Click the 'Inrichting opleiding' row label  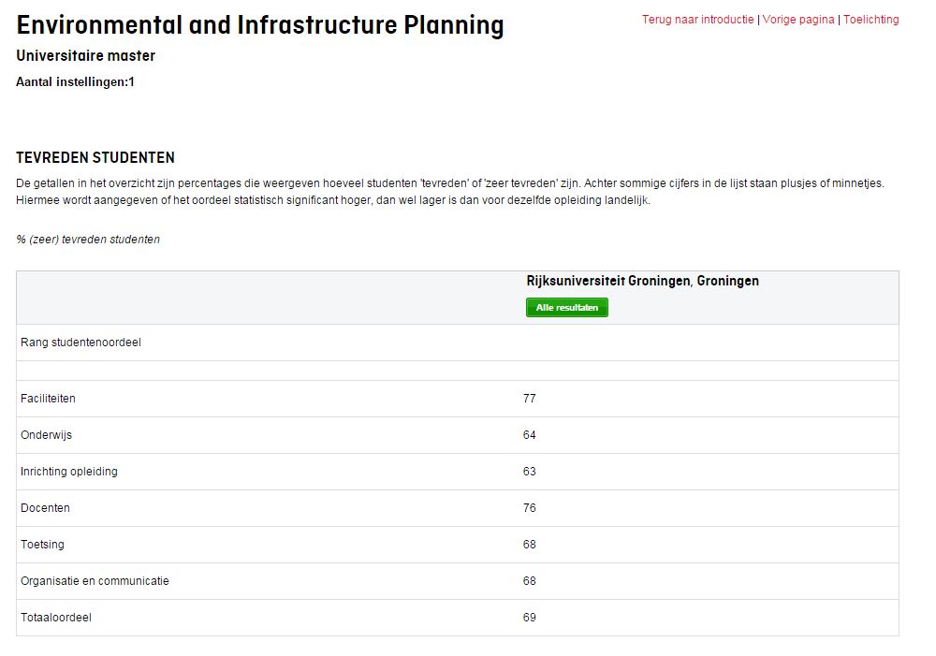click(69, 472)
